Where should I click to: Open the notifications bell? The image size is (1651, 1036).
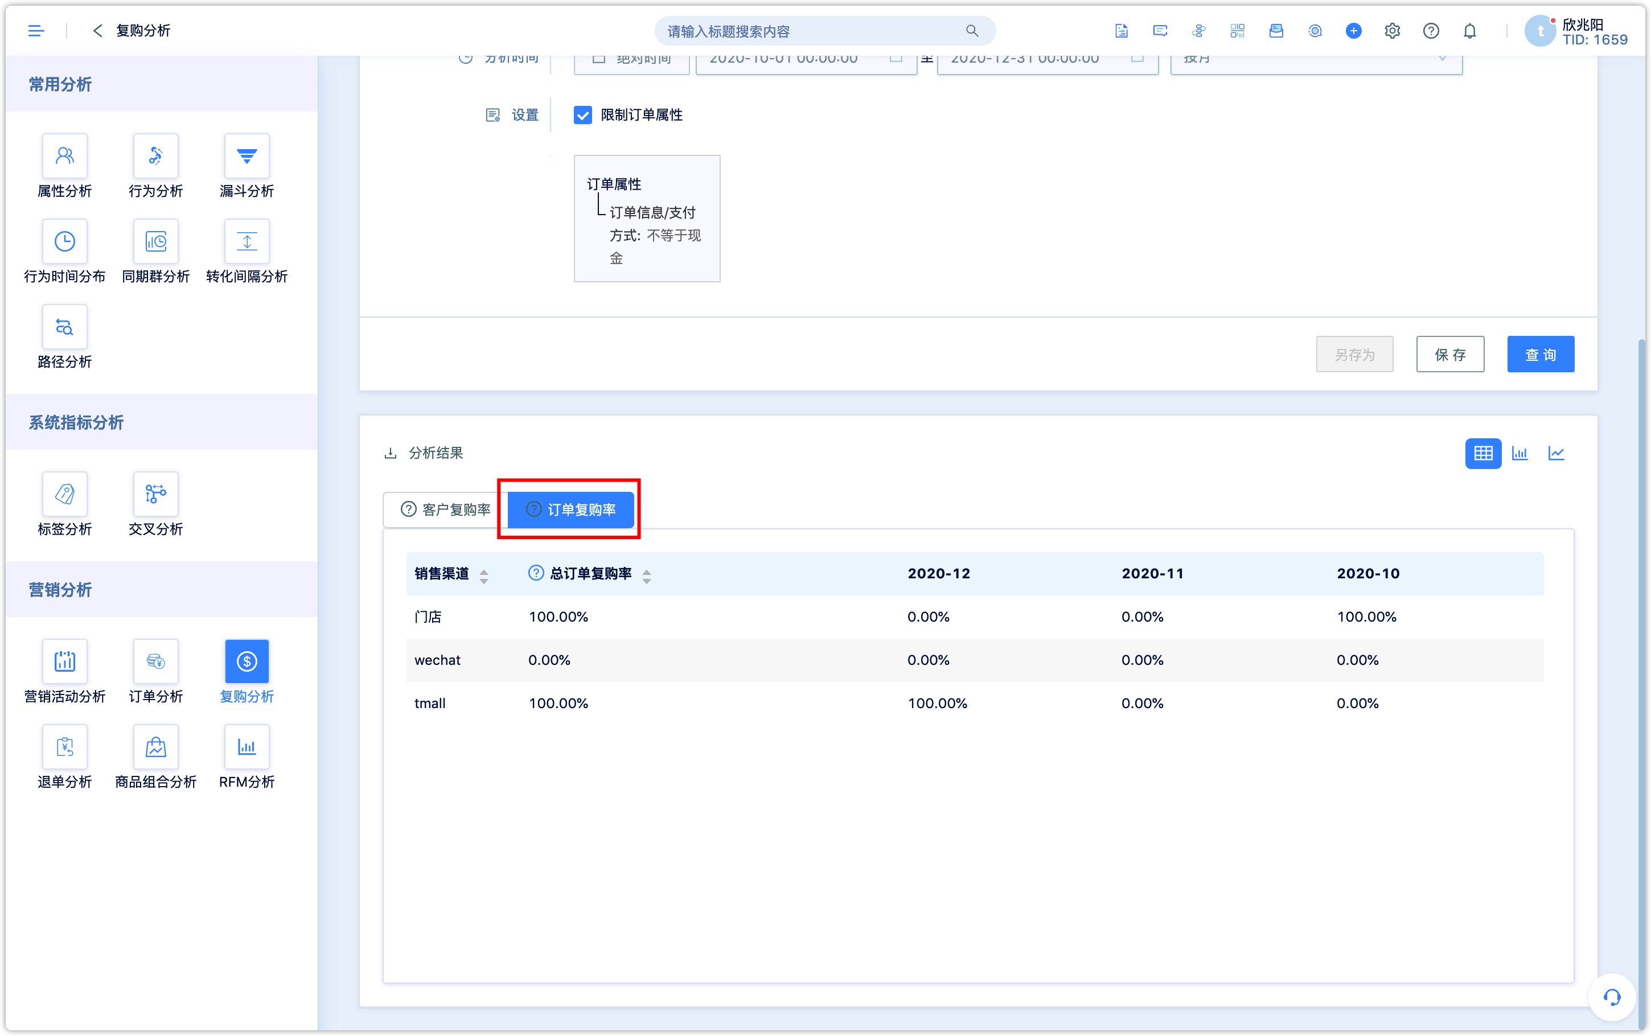coord(1469,31)
